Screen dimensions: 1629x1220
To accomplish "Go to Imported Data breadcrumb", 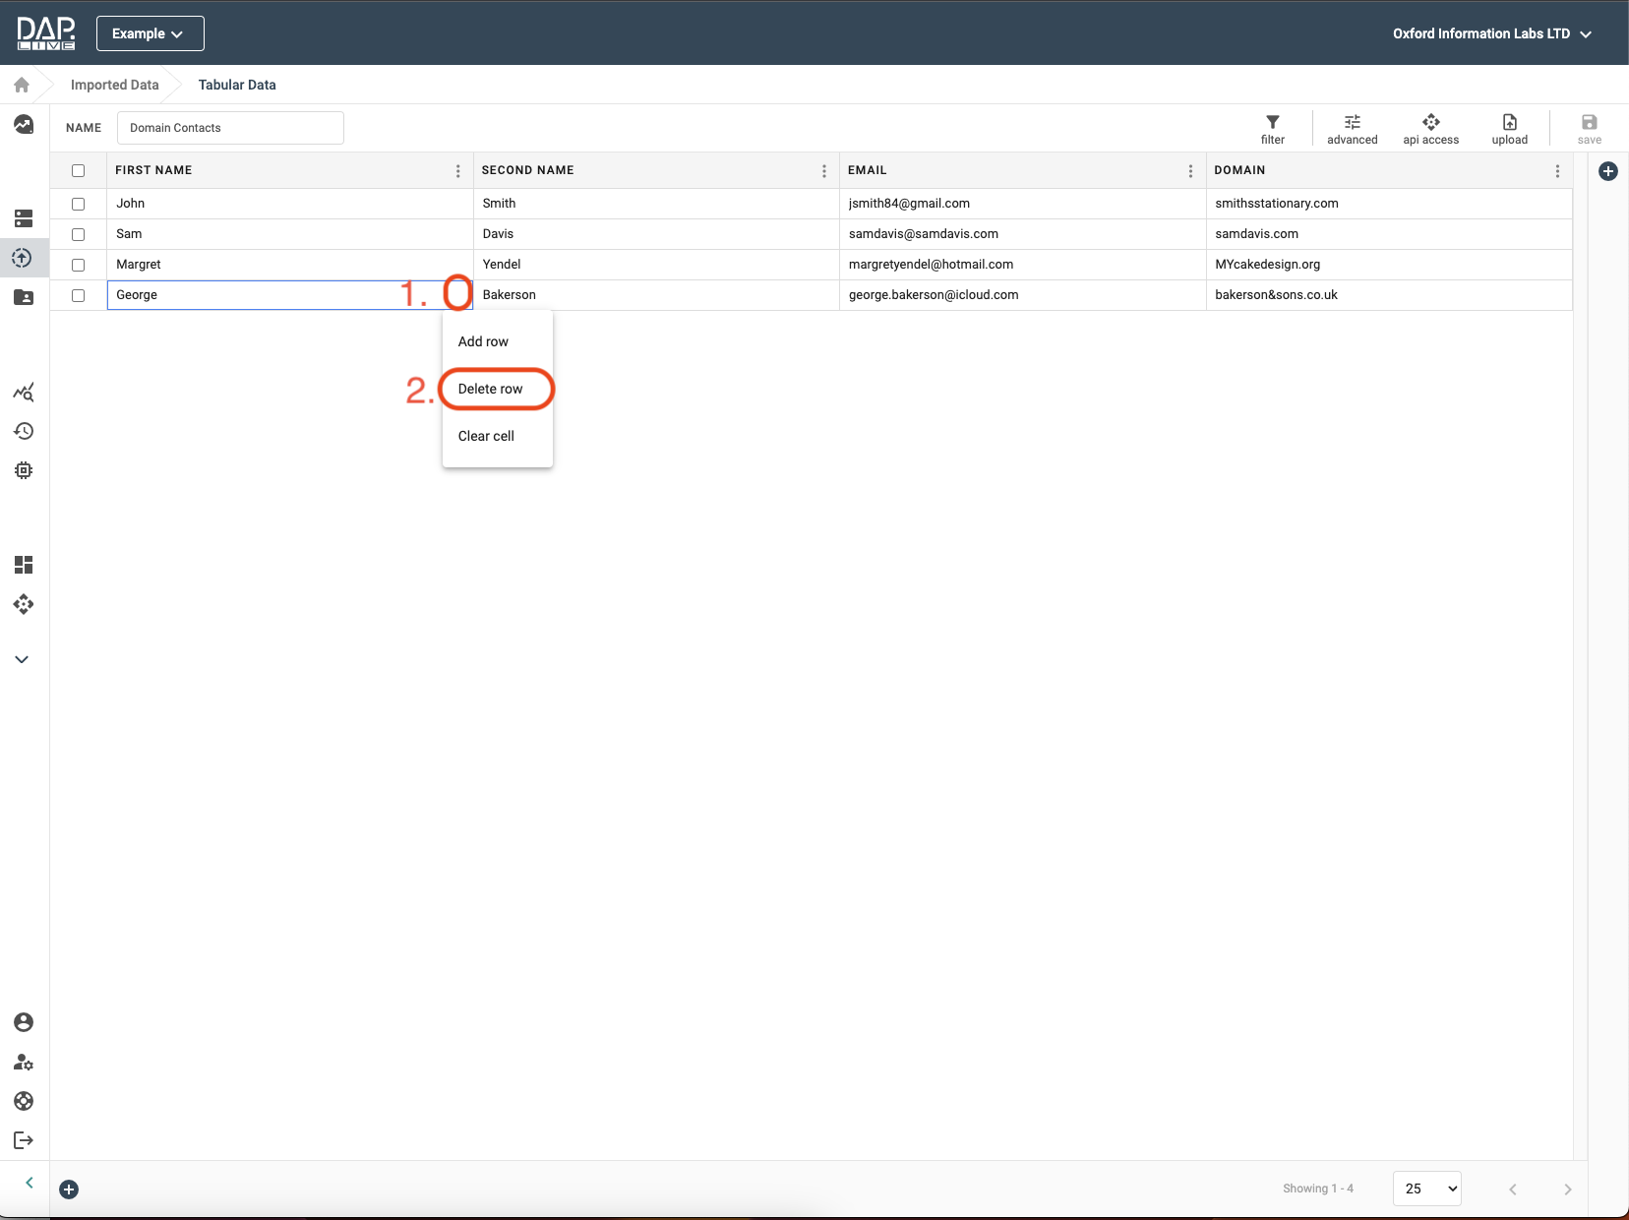I will click(x=114, y=86).
